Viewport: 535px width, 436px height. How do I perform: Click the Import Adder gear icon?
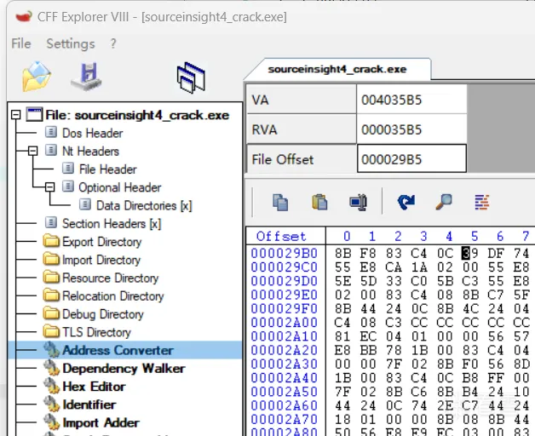[x=51, y=422]
